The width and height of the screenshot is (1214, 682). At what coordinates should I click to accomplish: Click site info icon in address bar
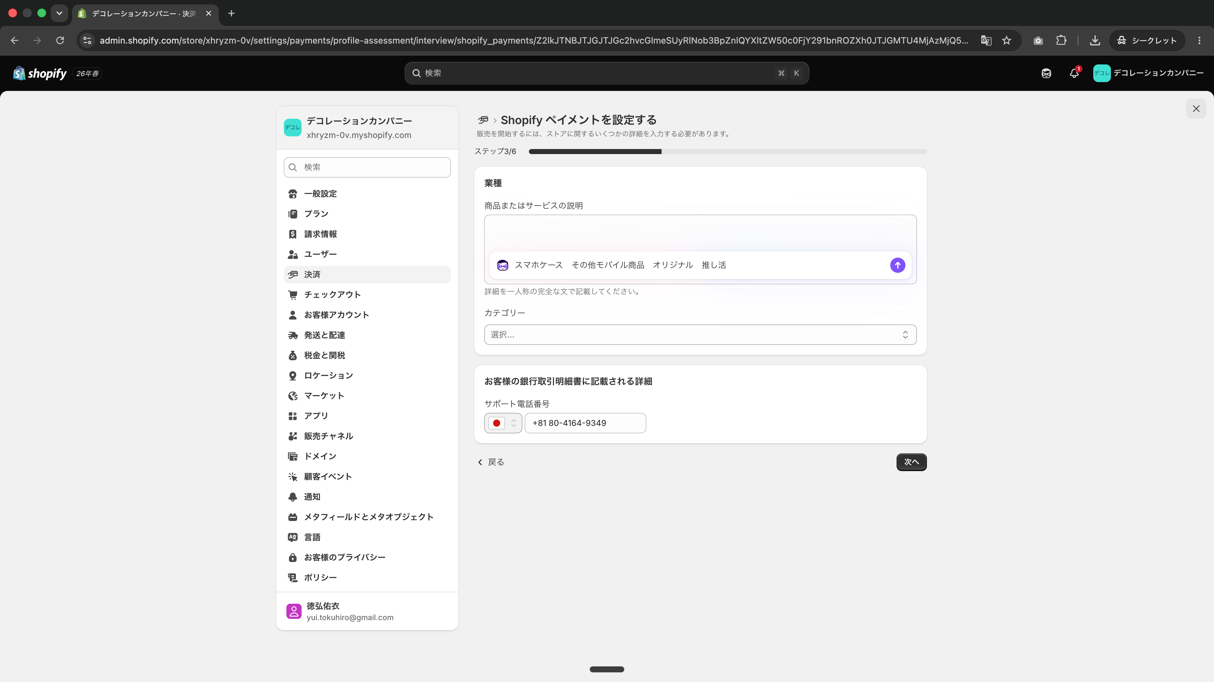tap(87, 40)
